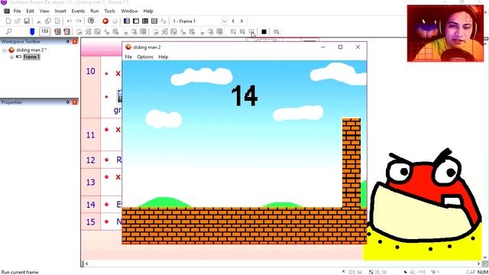Redo the last undone action
The height and width of the screenshot is (275, 489).
click(79, 21)
